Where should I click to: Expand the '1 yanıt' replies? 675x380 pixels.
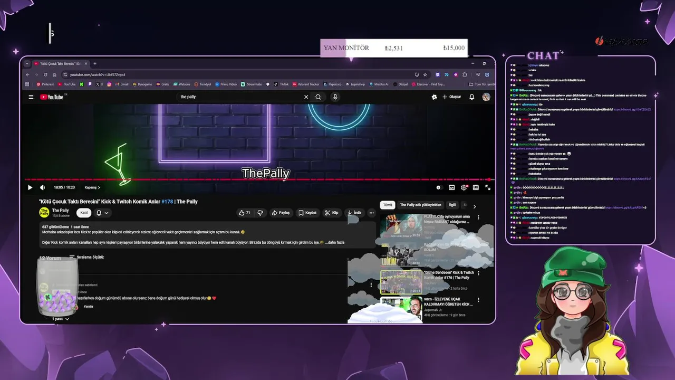pos(60,319)
